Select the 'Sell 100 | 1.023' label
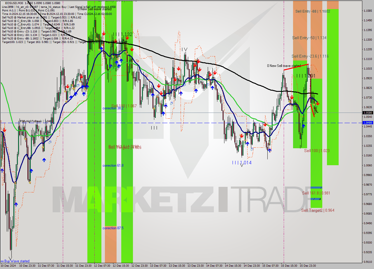The height and width of the screenshot is (269, 374). point(317,151)
